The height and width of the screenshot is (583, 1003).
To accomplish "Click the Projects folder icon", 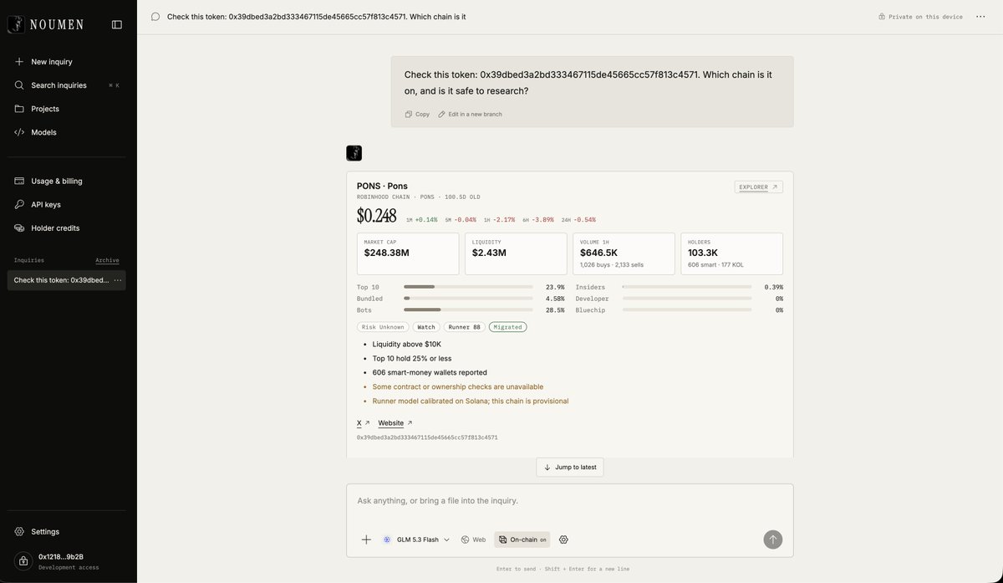I will pos(19,109).
